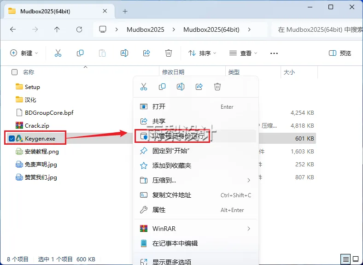Choose 打开 in the context menu
This screenshot has width=363, height=265.
[196, 106]
